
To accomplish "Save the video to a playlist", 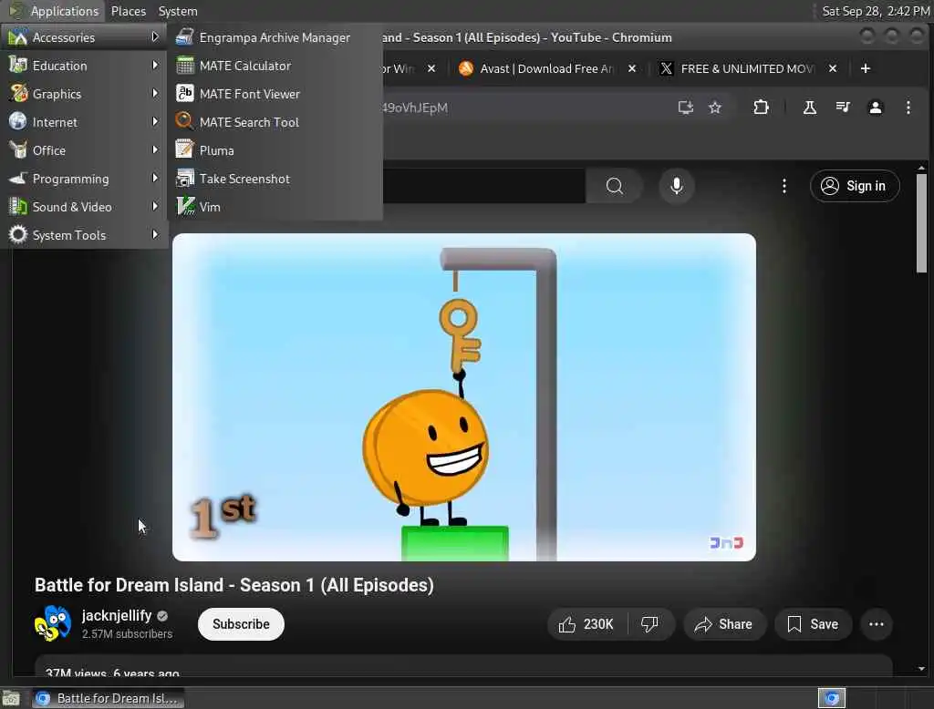I will (813, 624).
